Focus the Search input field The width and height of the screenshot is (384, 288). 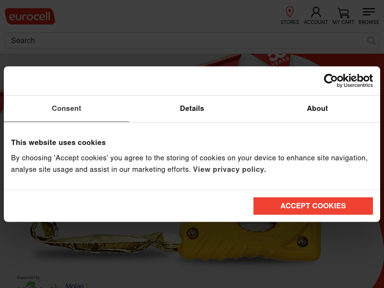[x=187, y=41]
